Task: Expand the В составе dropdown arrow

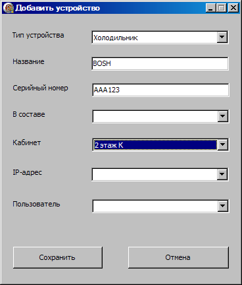Action: (223, 116)
